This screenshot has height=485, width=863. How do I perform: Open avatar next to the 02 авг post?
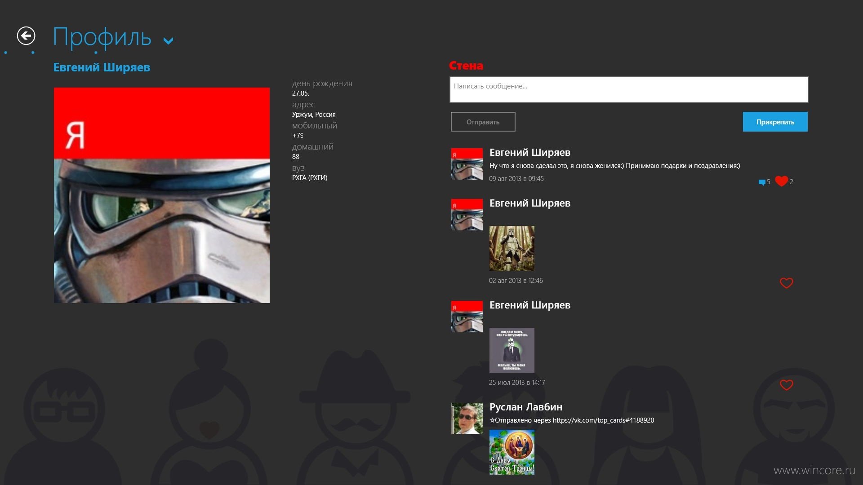467,215
